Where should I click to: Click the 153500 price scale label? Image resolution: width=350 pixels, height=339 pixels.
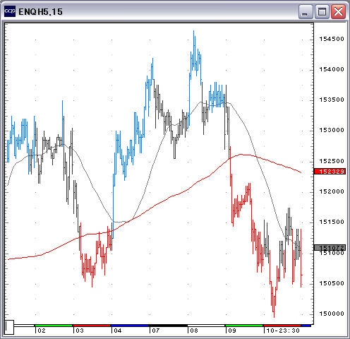coord(332,100)
